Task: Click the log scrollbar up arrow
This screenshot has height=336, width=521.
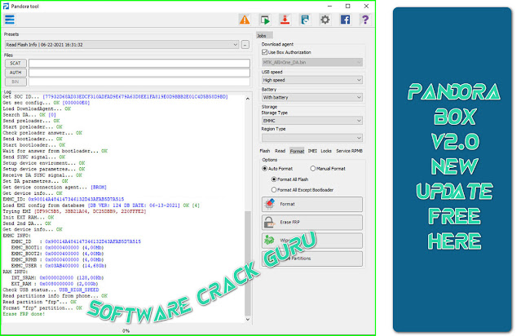Action: (x=248, y=99)
